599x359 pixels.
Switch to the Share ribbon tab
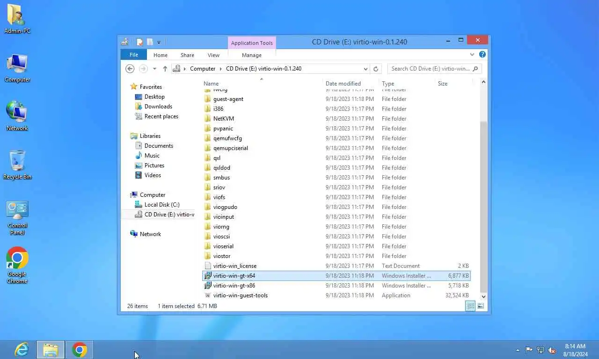point(187,55)
